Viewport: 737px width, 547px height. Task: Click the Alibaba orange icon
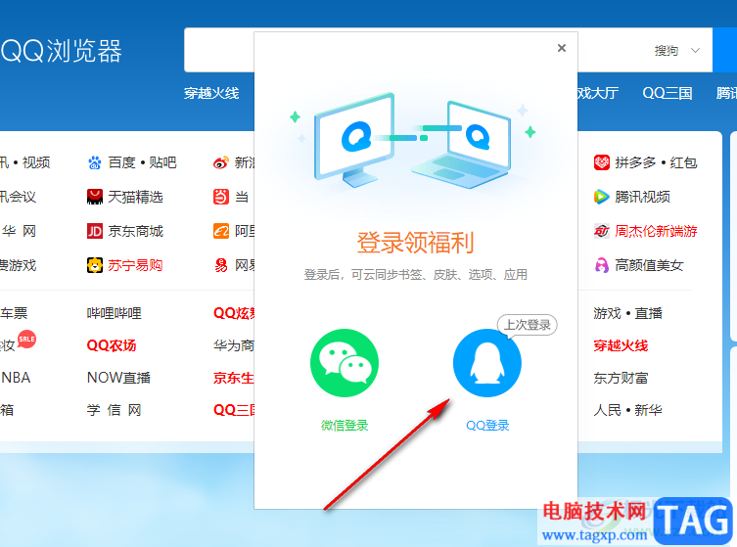point(221,231)
